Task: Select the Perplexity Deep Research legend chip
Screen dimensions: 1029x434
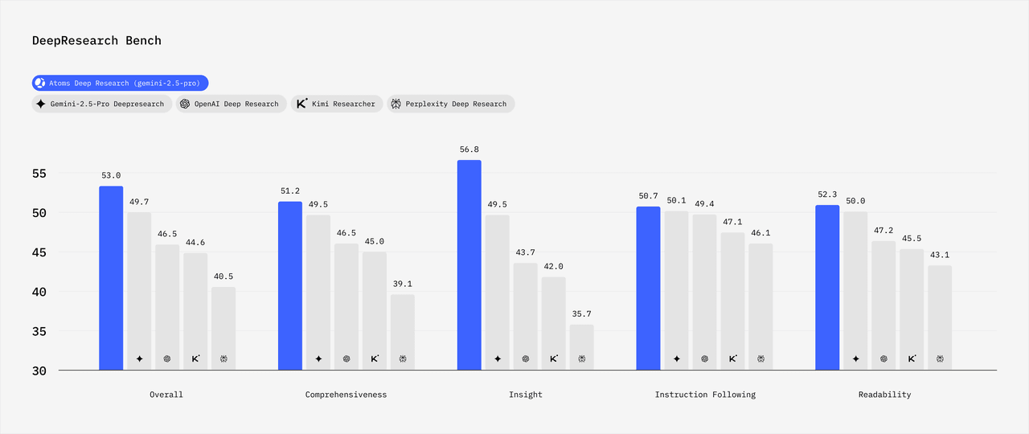Action: tap(450, 104)
